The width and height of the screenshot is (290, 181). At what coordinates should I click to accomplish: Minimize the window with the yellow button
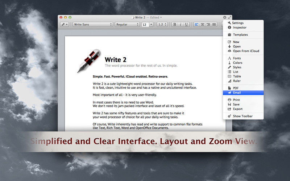(66, 17)
